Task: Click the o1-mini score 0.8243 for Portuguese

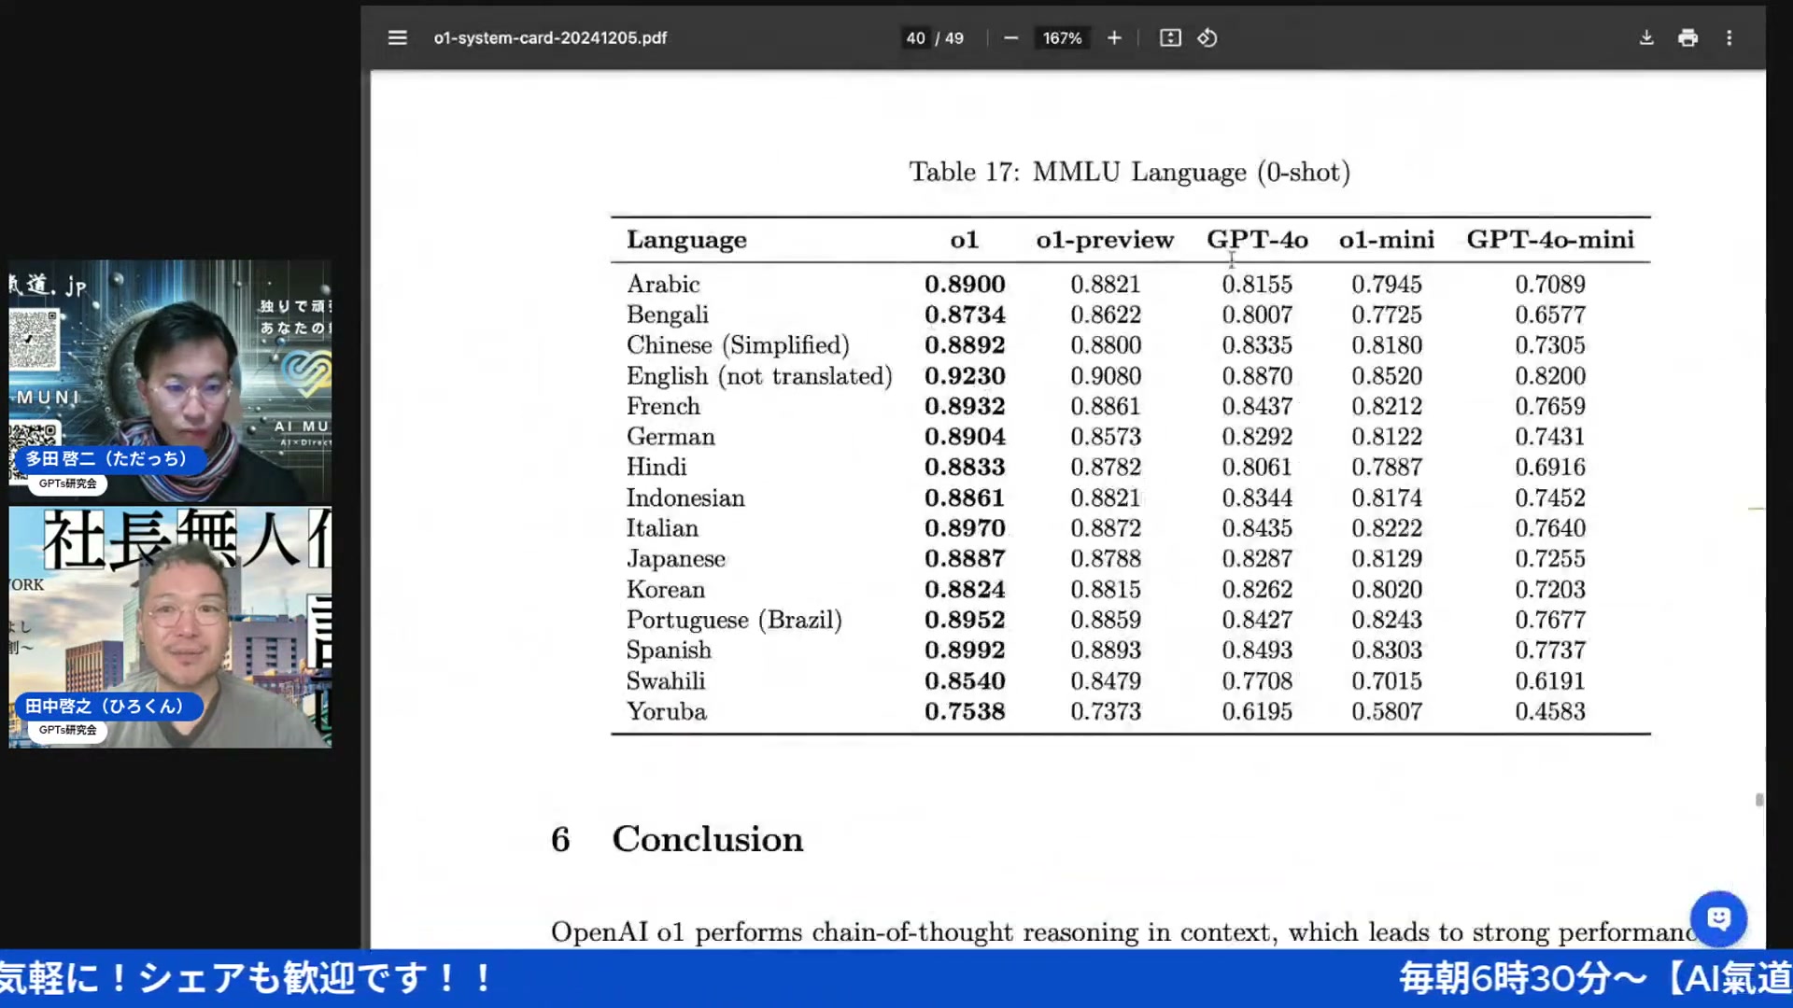Action: pyautogui.click(x=1387, y=620)
